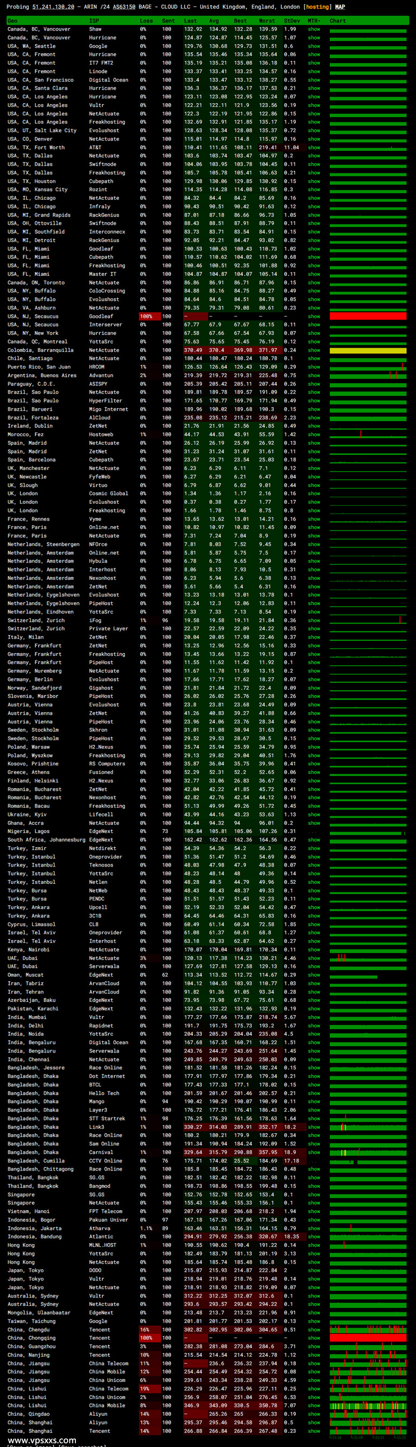Click the "Argentina, Buenos Aires" cell
This screenshot has width=416, height=1447.
point(42,375)
